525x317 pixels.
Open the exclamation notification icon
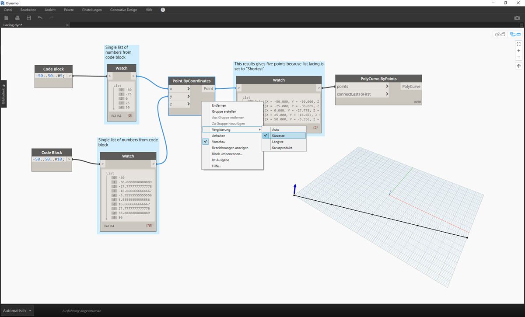[163, 10]
